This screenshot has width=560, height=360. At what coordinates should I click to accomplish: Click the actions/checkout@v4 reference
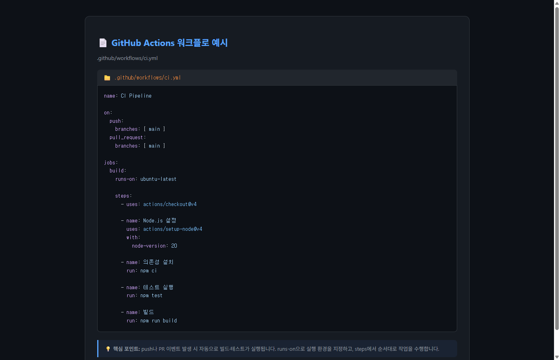pos(170,204)
